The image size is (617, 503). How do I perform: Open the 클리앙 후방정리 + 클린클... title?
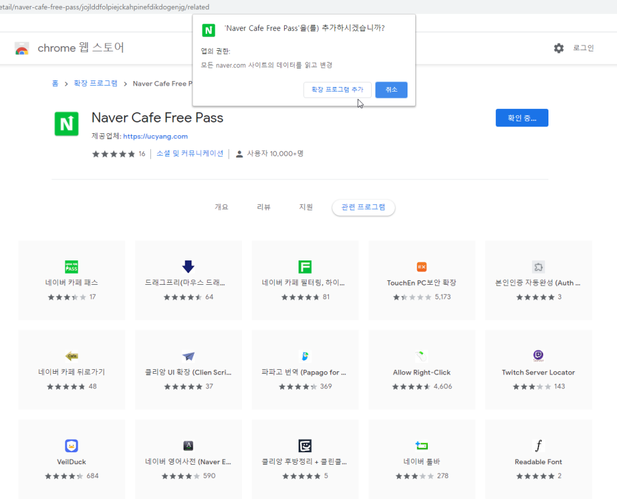(304, 461)
